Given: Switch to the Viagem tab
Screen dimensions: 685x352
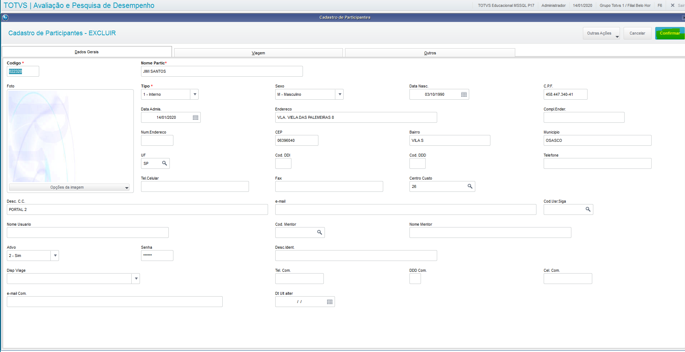Looking at the screenshot, I should click(258, 53).
